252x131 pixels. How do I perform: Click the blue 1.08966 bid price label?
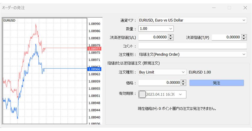[x=94, y=69]
